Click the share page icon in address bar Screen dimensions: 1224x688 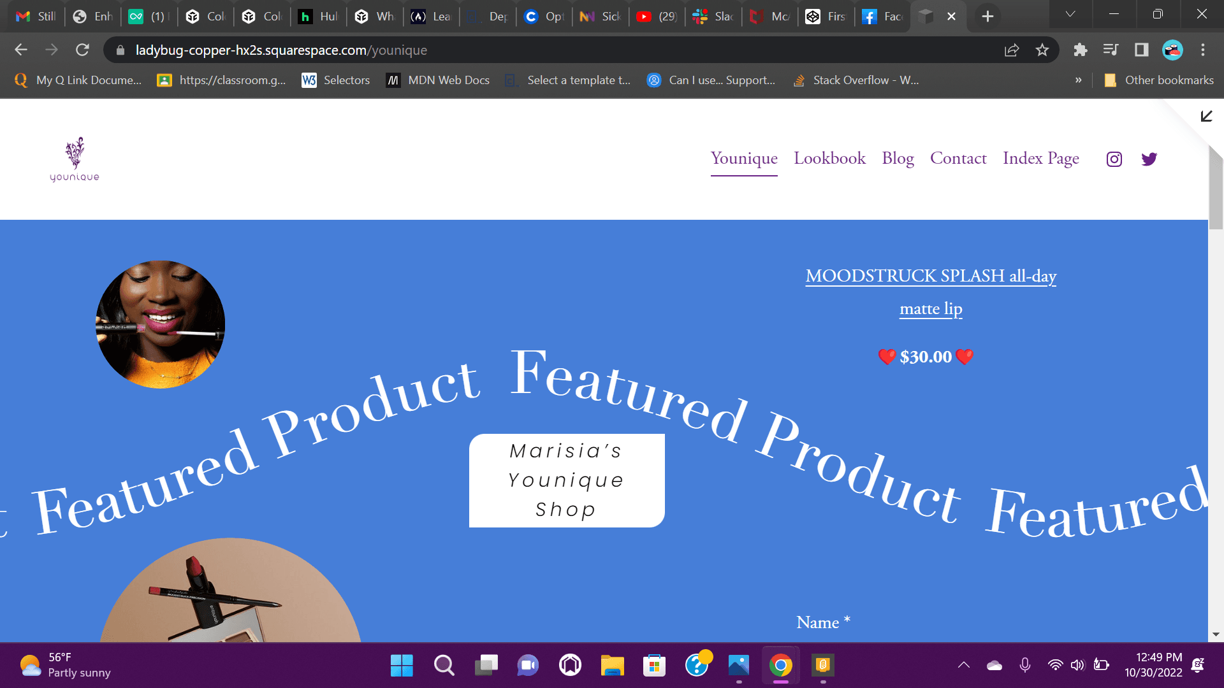point(1012,50)
